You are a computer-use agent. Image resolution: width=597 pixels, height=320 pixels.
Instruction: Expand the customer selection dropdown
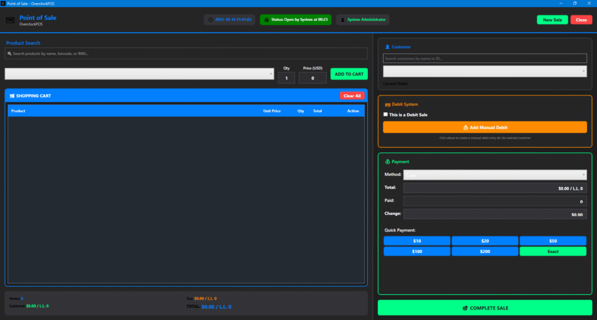tap(484, 71)
